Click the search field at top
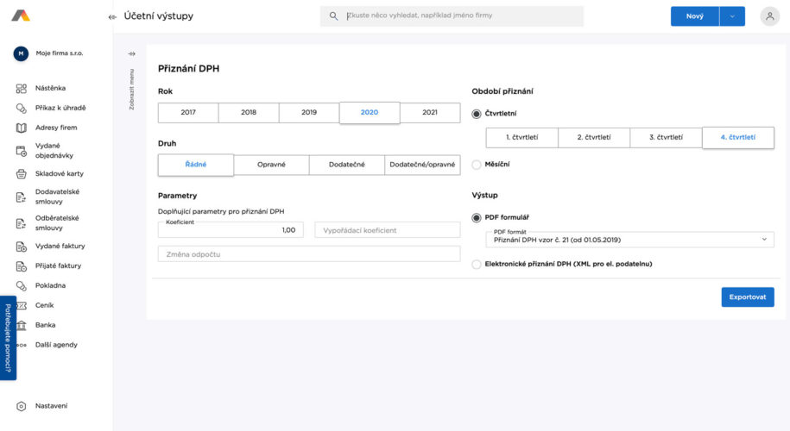 (x=458, y=16)
